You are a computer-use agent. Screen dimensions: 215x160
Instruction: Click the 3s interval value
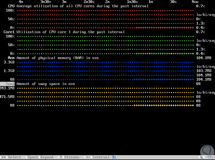114,157
